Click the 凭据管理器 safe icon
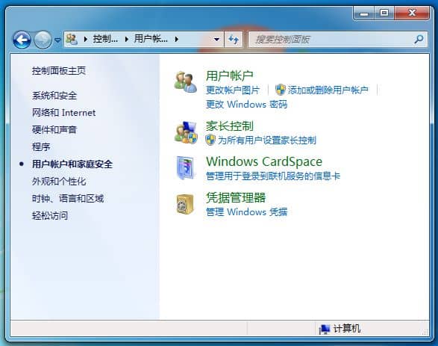 (185, 204)
